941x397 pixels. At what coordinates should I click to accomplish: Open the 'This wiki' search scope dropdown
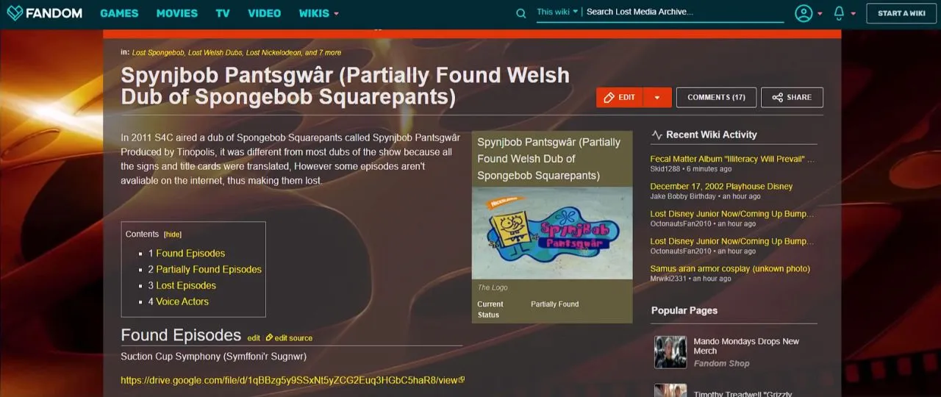[x=557, y=12]
